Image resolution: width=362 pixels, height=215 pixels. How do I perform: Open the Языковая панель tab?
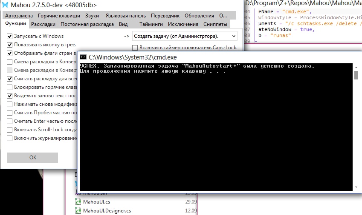click(x=126, y=16)
